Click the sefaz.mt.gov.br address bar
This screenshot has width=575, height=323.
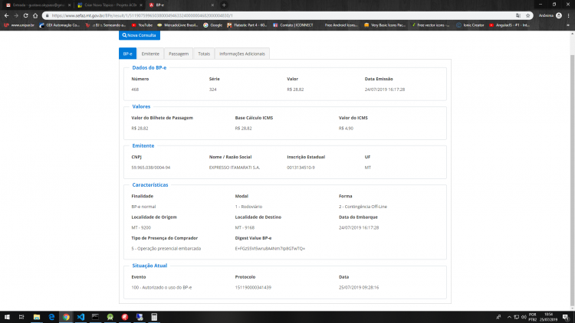[x=279, y=15]
